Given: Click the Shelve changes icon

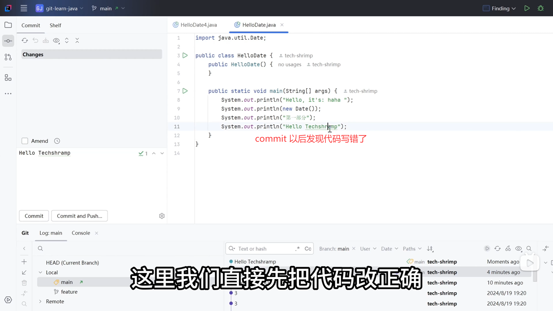Looking at the screenshot, I should tap(46, 41).
